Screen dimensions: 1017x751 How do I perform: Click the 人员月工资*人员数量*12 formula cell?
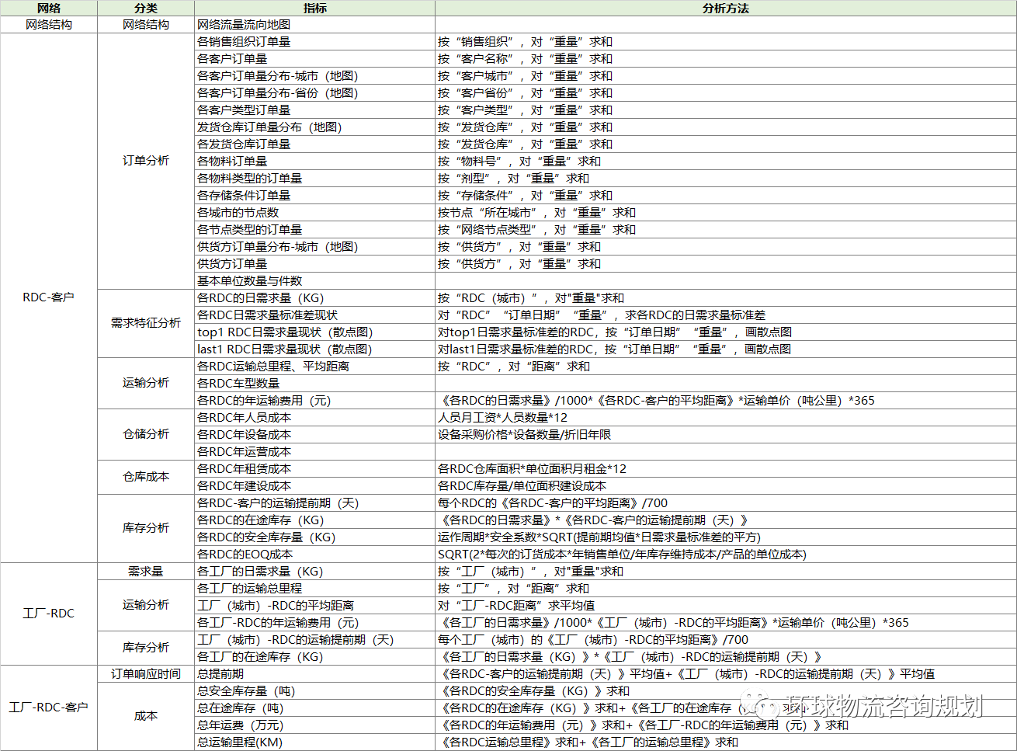tap(725, 417)
